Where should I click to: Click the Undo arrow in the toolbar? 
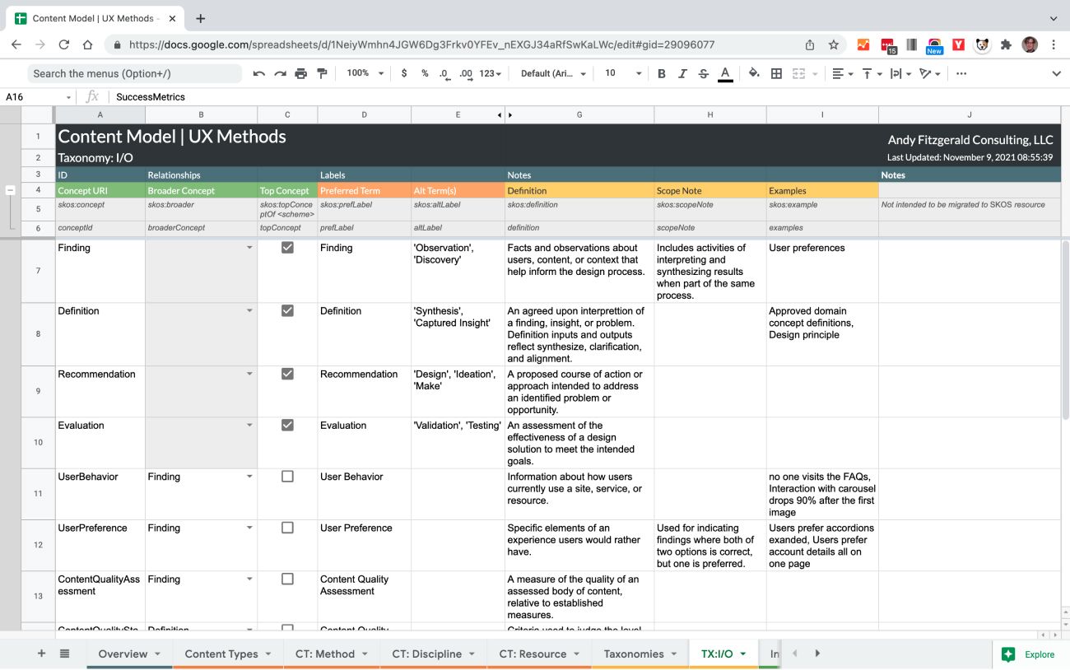[259, 74]
